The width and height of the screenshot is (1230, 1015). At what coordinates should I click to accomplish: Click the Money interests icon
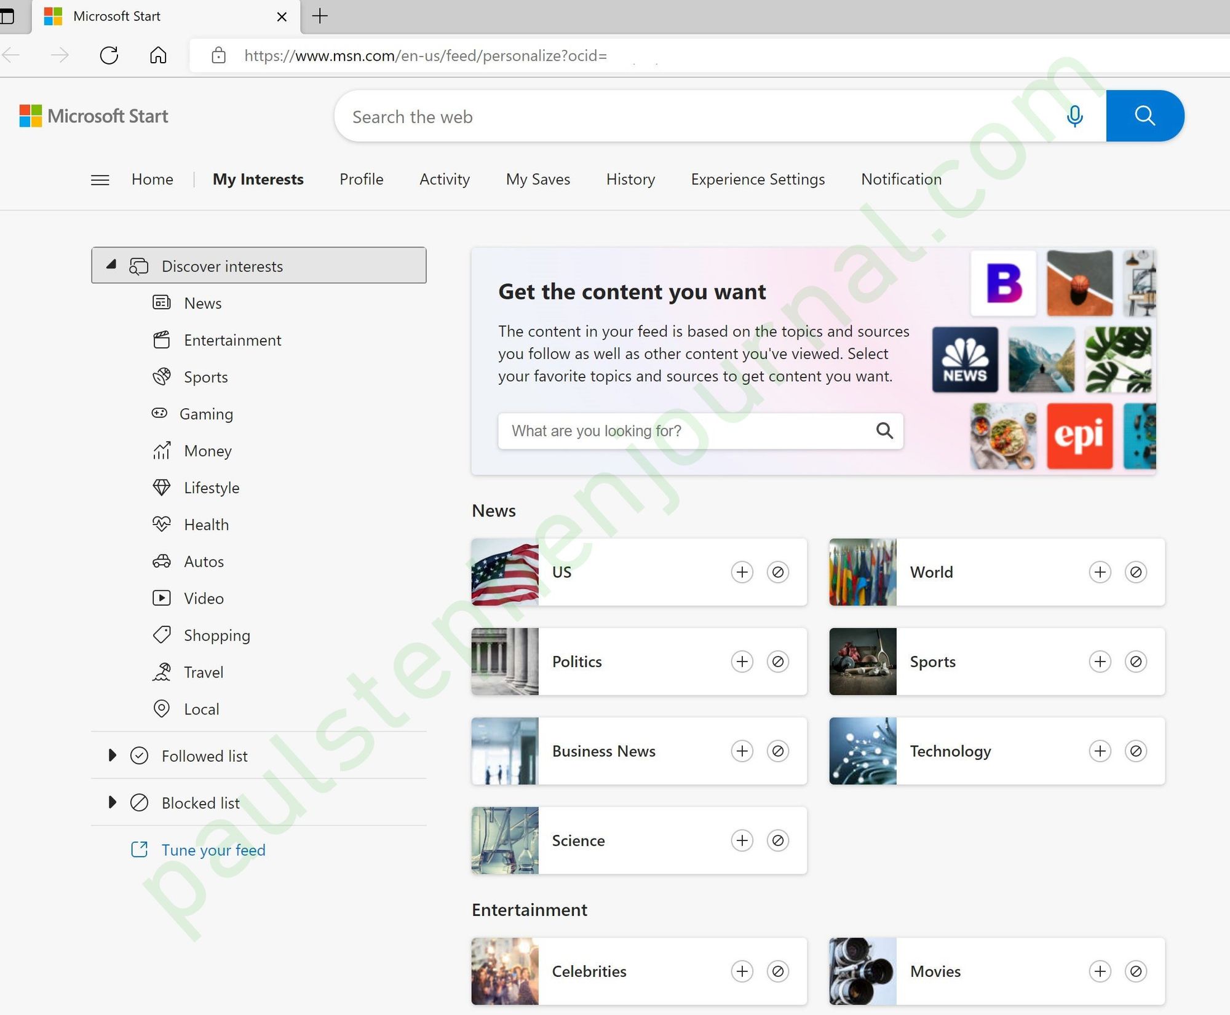click(x=161, y=451)
